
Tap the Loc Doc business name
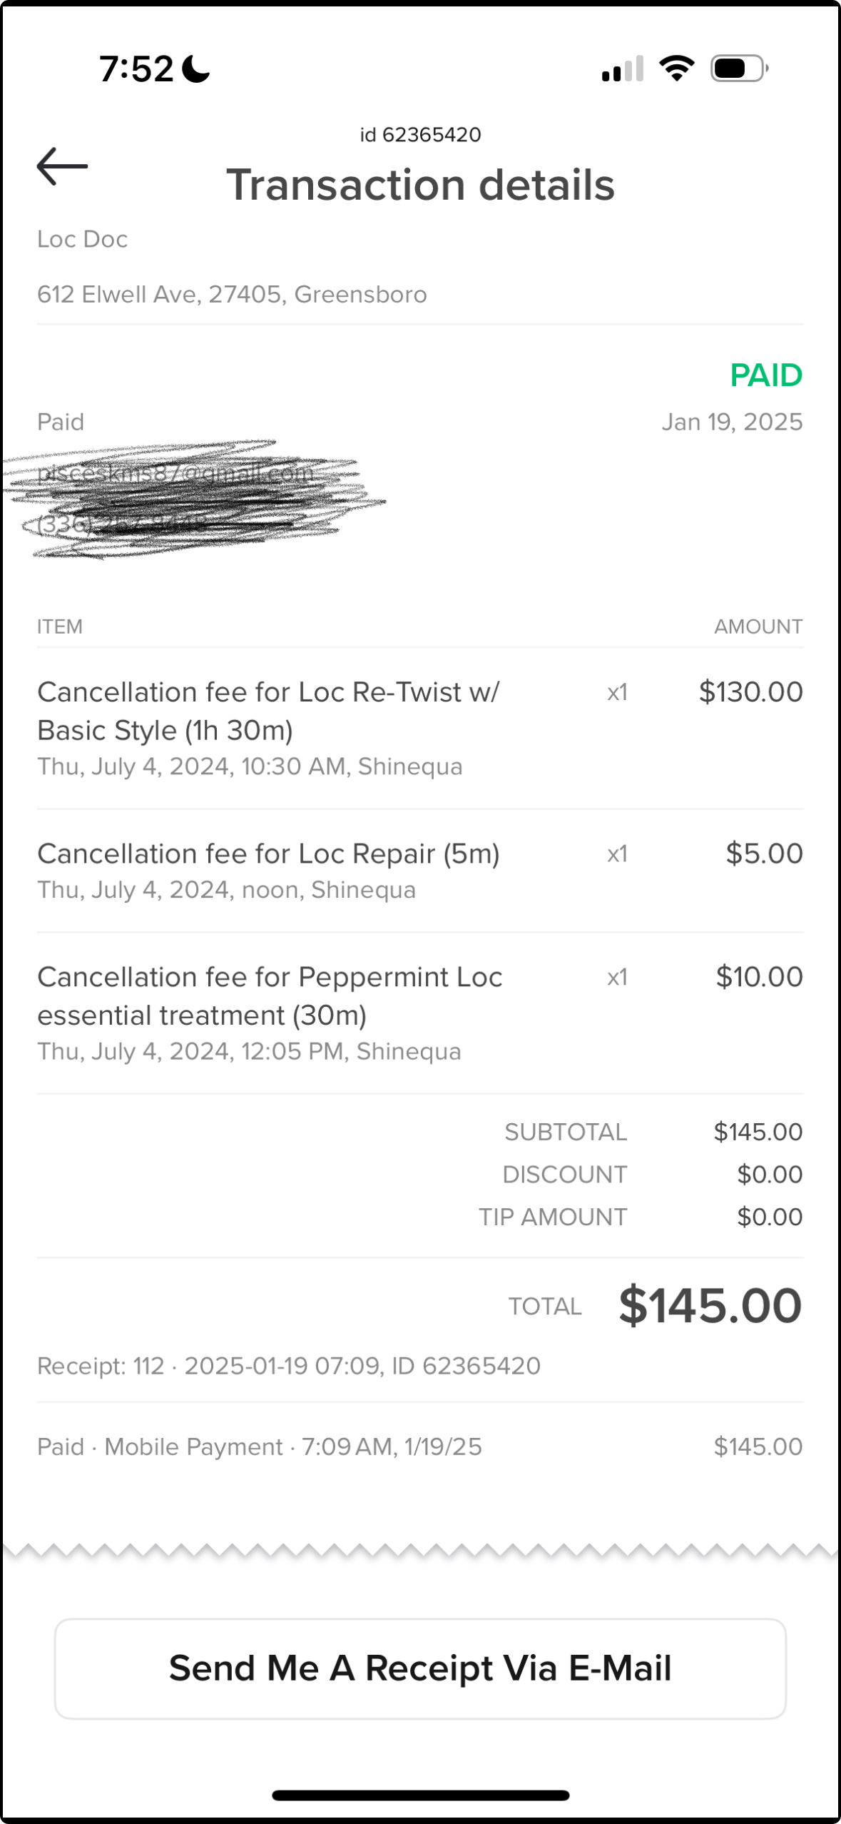point(83,239)
